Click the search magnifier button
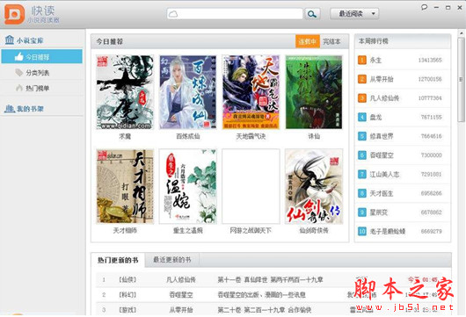This screenshot has width=466, height=317. pos(312,14)
